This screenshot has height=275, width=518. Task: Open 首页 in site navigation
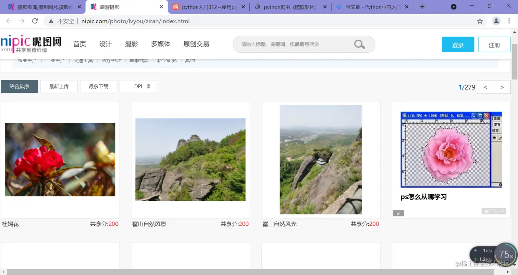(x=79, y=44)
